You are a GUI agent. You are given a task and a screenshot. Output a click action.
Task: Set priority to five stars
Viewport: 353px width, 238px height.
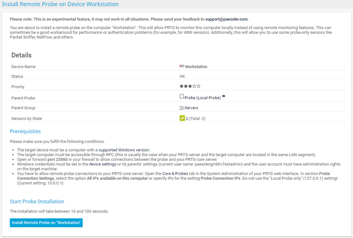coord(198,86)
